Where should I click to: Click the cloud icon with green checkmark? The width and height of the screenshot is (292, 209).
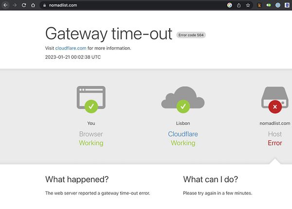pyautogui.click(x=183, y=100)
